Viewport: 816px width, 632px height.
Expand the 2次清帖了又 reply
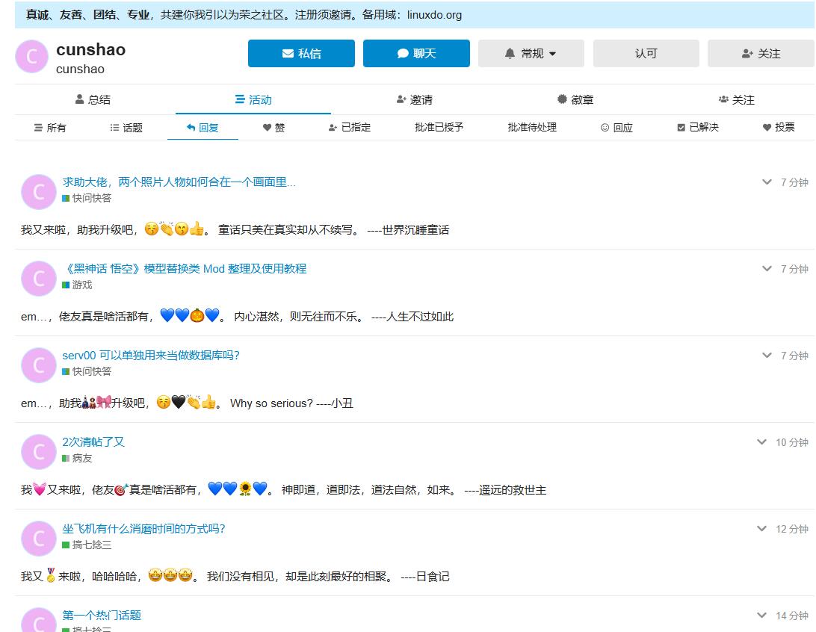point(761,442)
